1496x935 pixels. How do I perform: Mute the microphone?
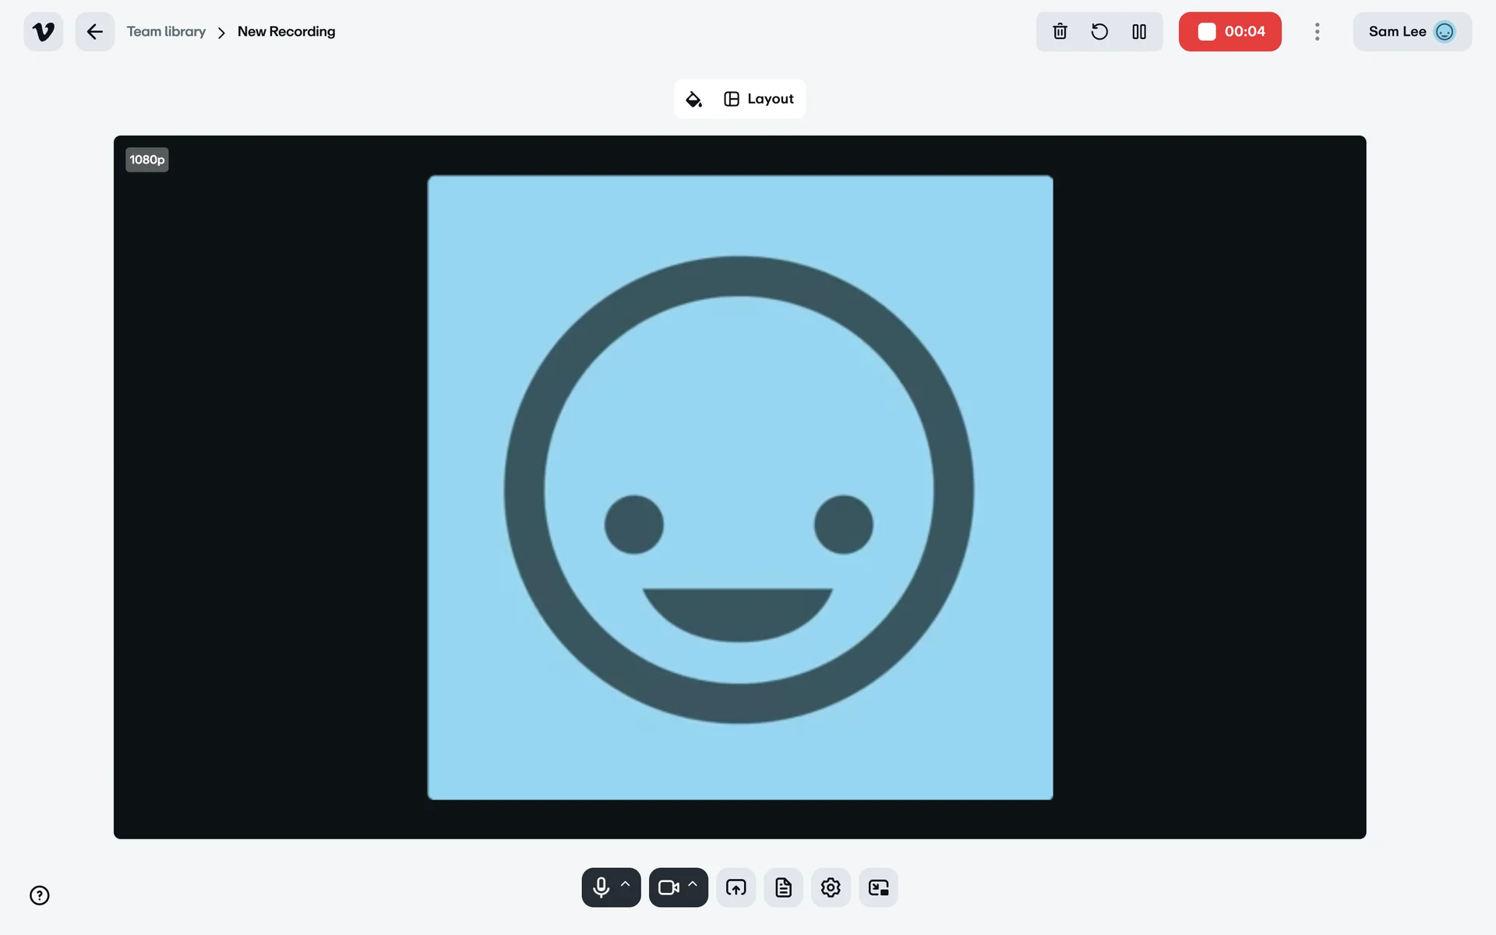pyautogui.click(x=601, y=887)
